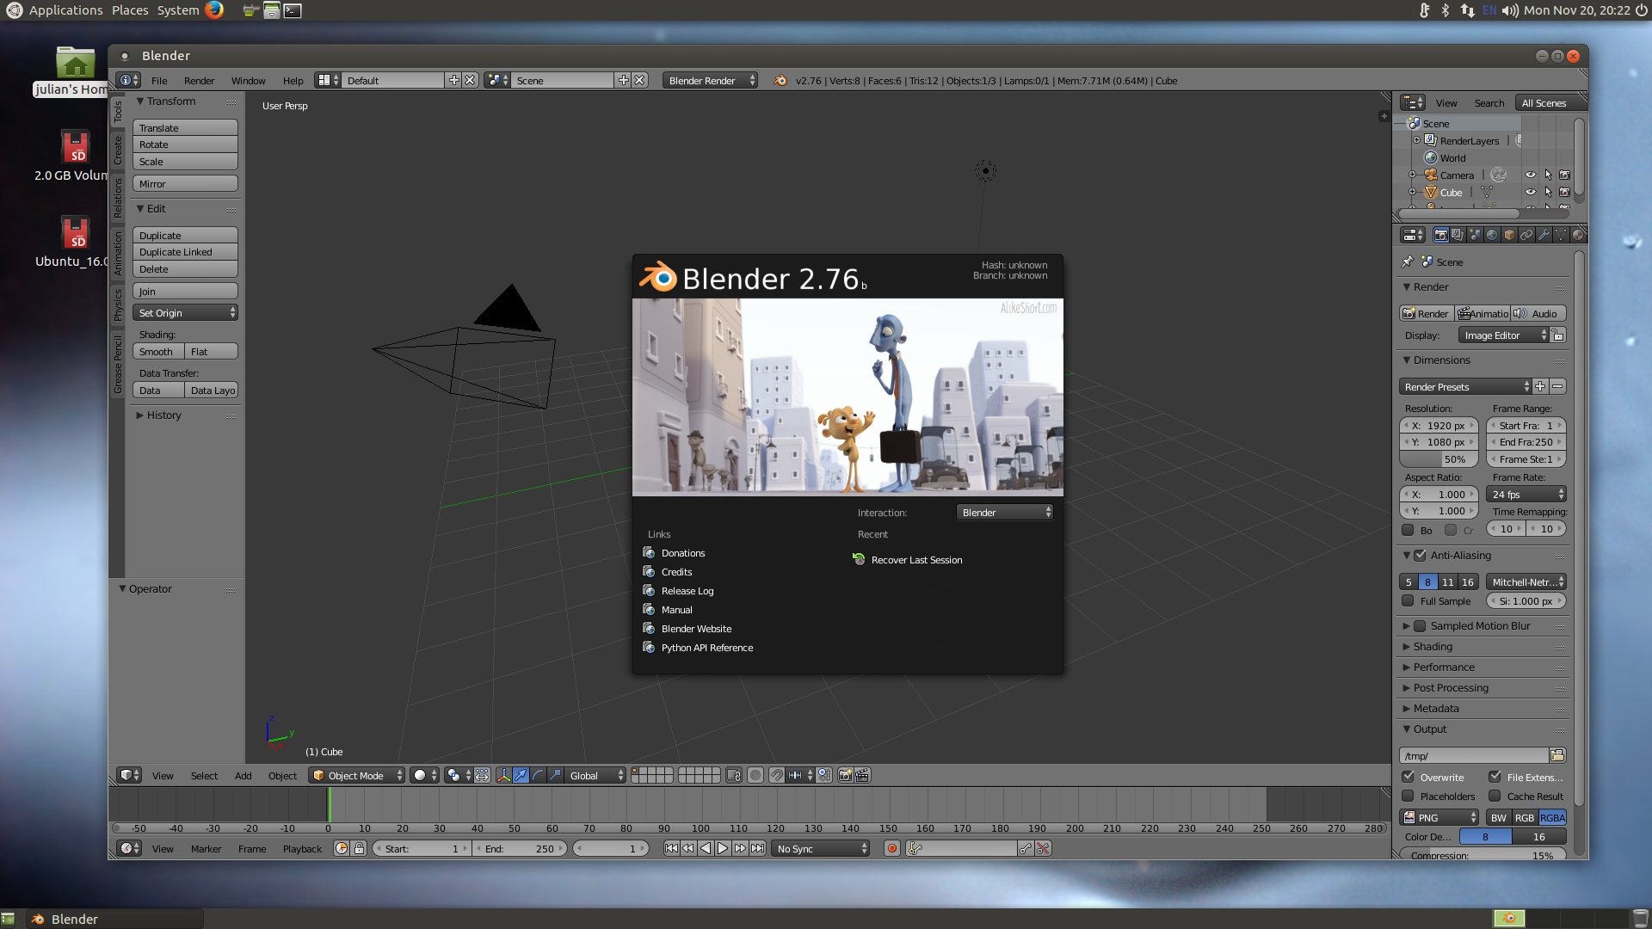Open the Render menu
Viewport: 1652px width, 929px height.
(199, 81)
